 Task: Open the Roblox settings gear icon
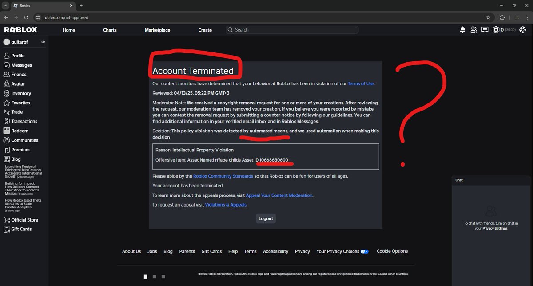523,29
